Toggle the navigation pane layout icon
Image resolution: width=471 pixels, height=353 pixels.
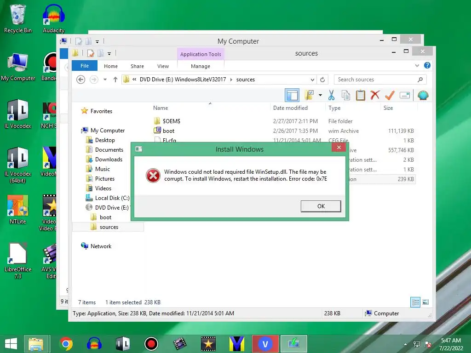tap(292, 96)
